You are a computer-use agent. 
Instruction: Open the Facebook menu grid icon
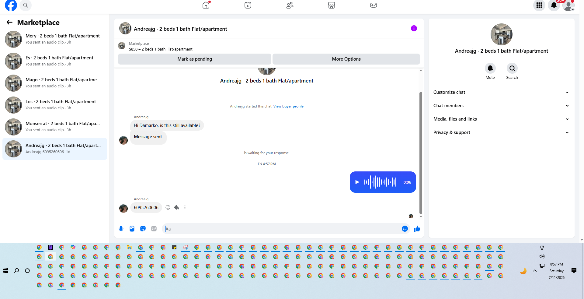click(x=539, y=5)
